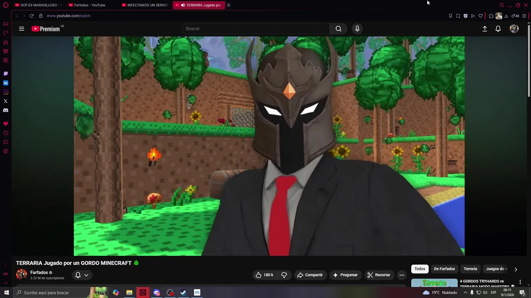Open YouTube hamburger guide menu
This screenshot has height=298, width=531.
tap(22, 29)
